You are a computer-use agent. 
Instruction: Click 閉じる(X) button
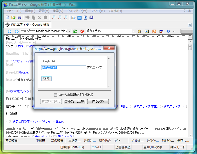(x=98, y=101)
